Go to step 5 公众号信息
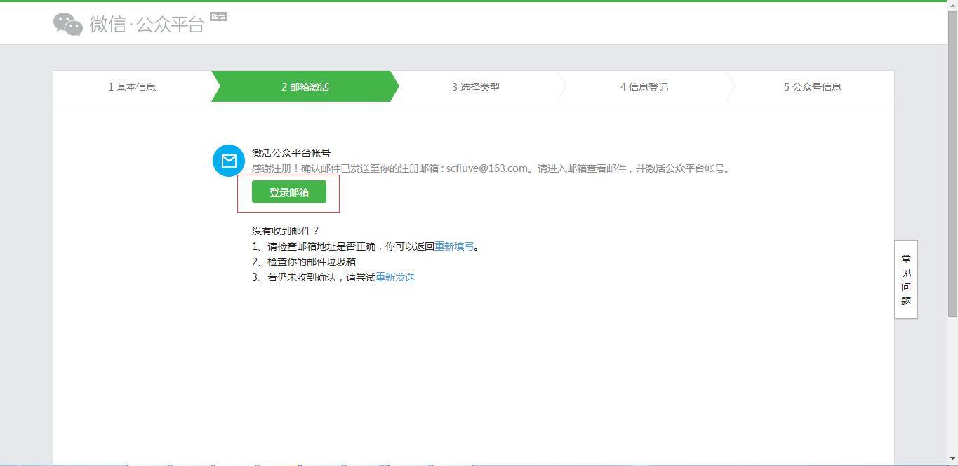This screenshot has height=466, width=958. pos(813,87)
